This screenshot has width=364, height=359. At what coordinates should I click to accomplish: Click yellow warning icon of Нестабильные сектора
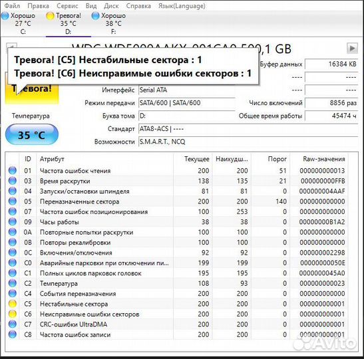[x=13, y=303]
